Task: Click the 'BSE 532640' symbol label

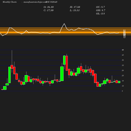Action: coord(52,2)
